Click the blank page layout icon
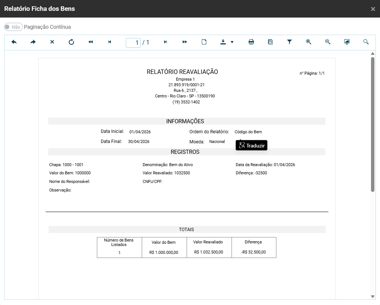380x305 pixels. tap(204, 42)
